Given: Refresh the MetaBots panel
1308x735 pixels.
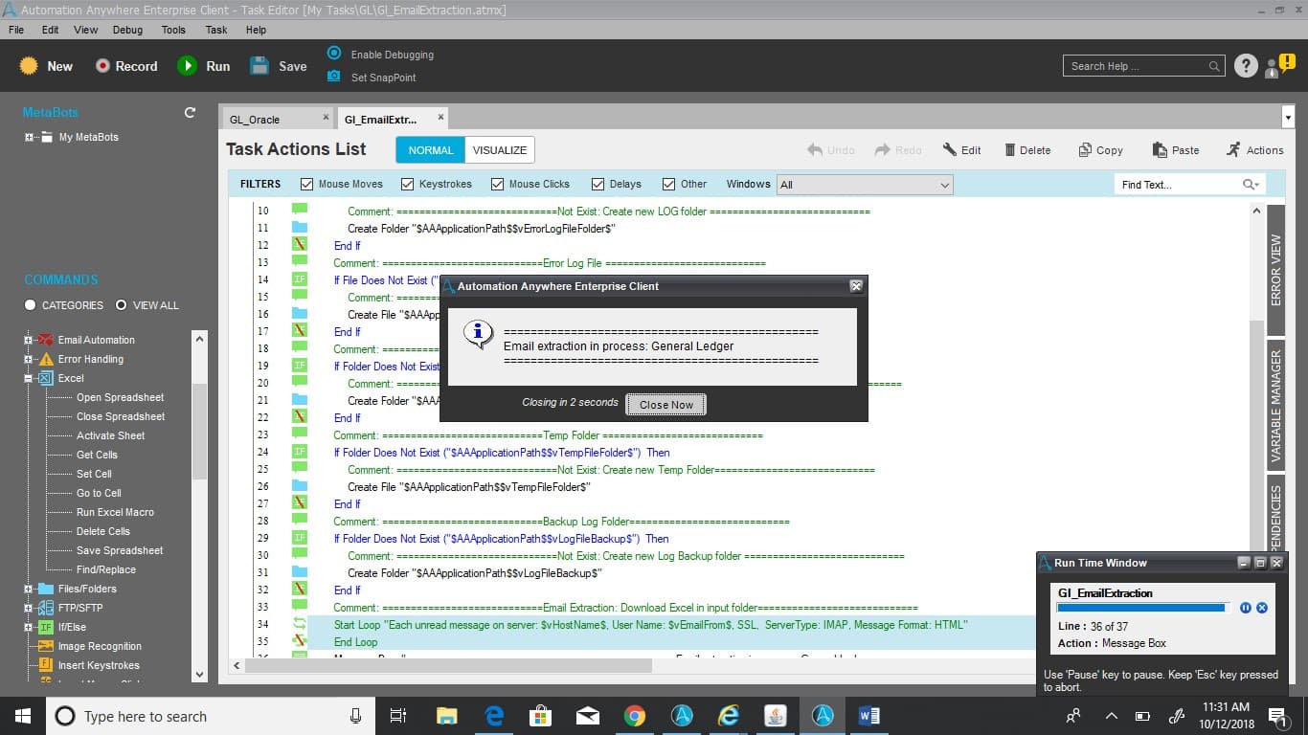Looking at the screenshot, I should click(x=190, y=112).
